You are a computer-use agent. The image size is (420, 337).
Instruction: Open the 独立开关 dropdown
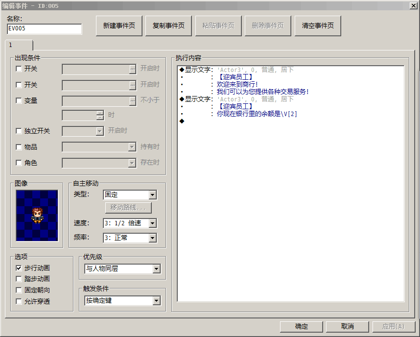[100, 131]
